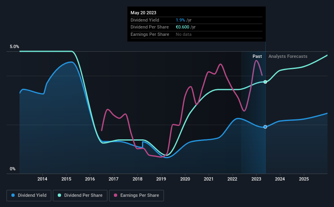Click the 'May 20 2023' tooltip date
This screenshot has width=334, height=207.
[143, 13]
